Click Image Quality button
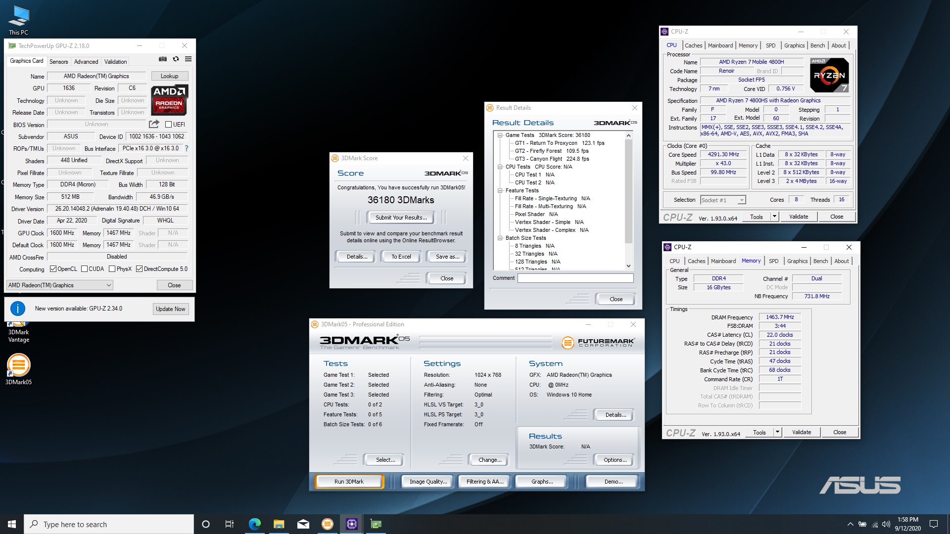 pyautogui.click(x=428, y=482)
